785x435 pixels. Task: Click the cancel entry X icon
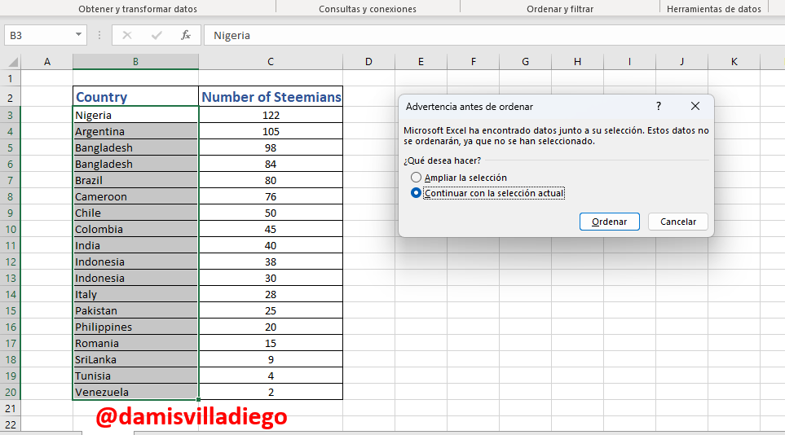(127, 35)
